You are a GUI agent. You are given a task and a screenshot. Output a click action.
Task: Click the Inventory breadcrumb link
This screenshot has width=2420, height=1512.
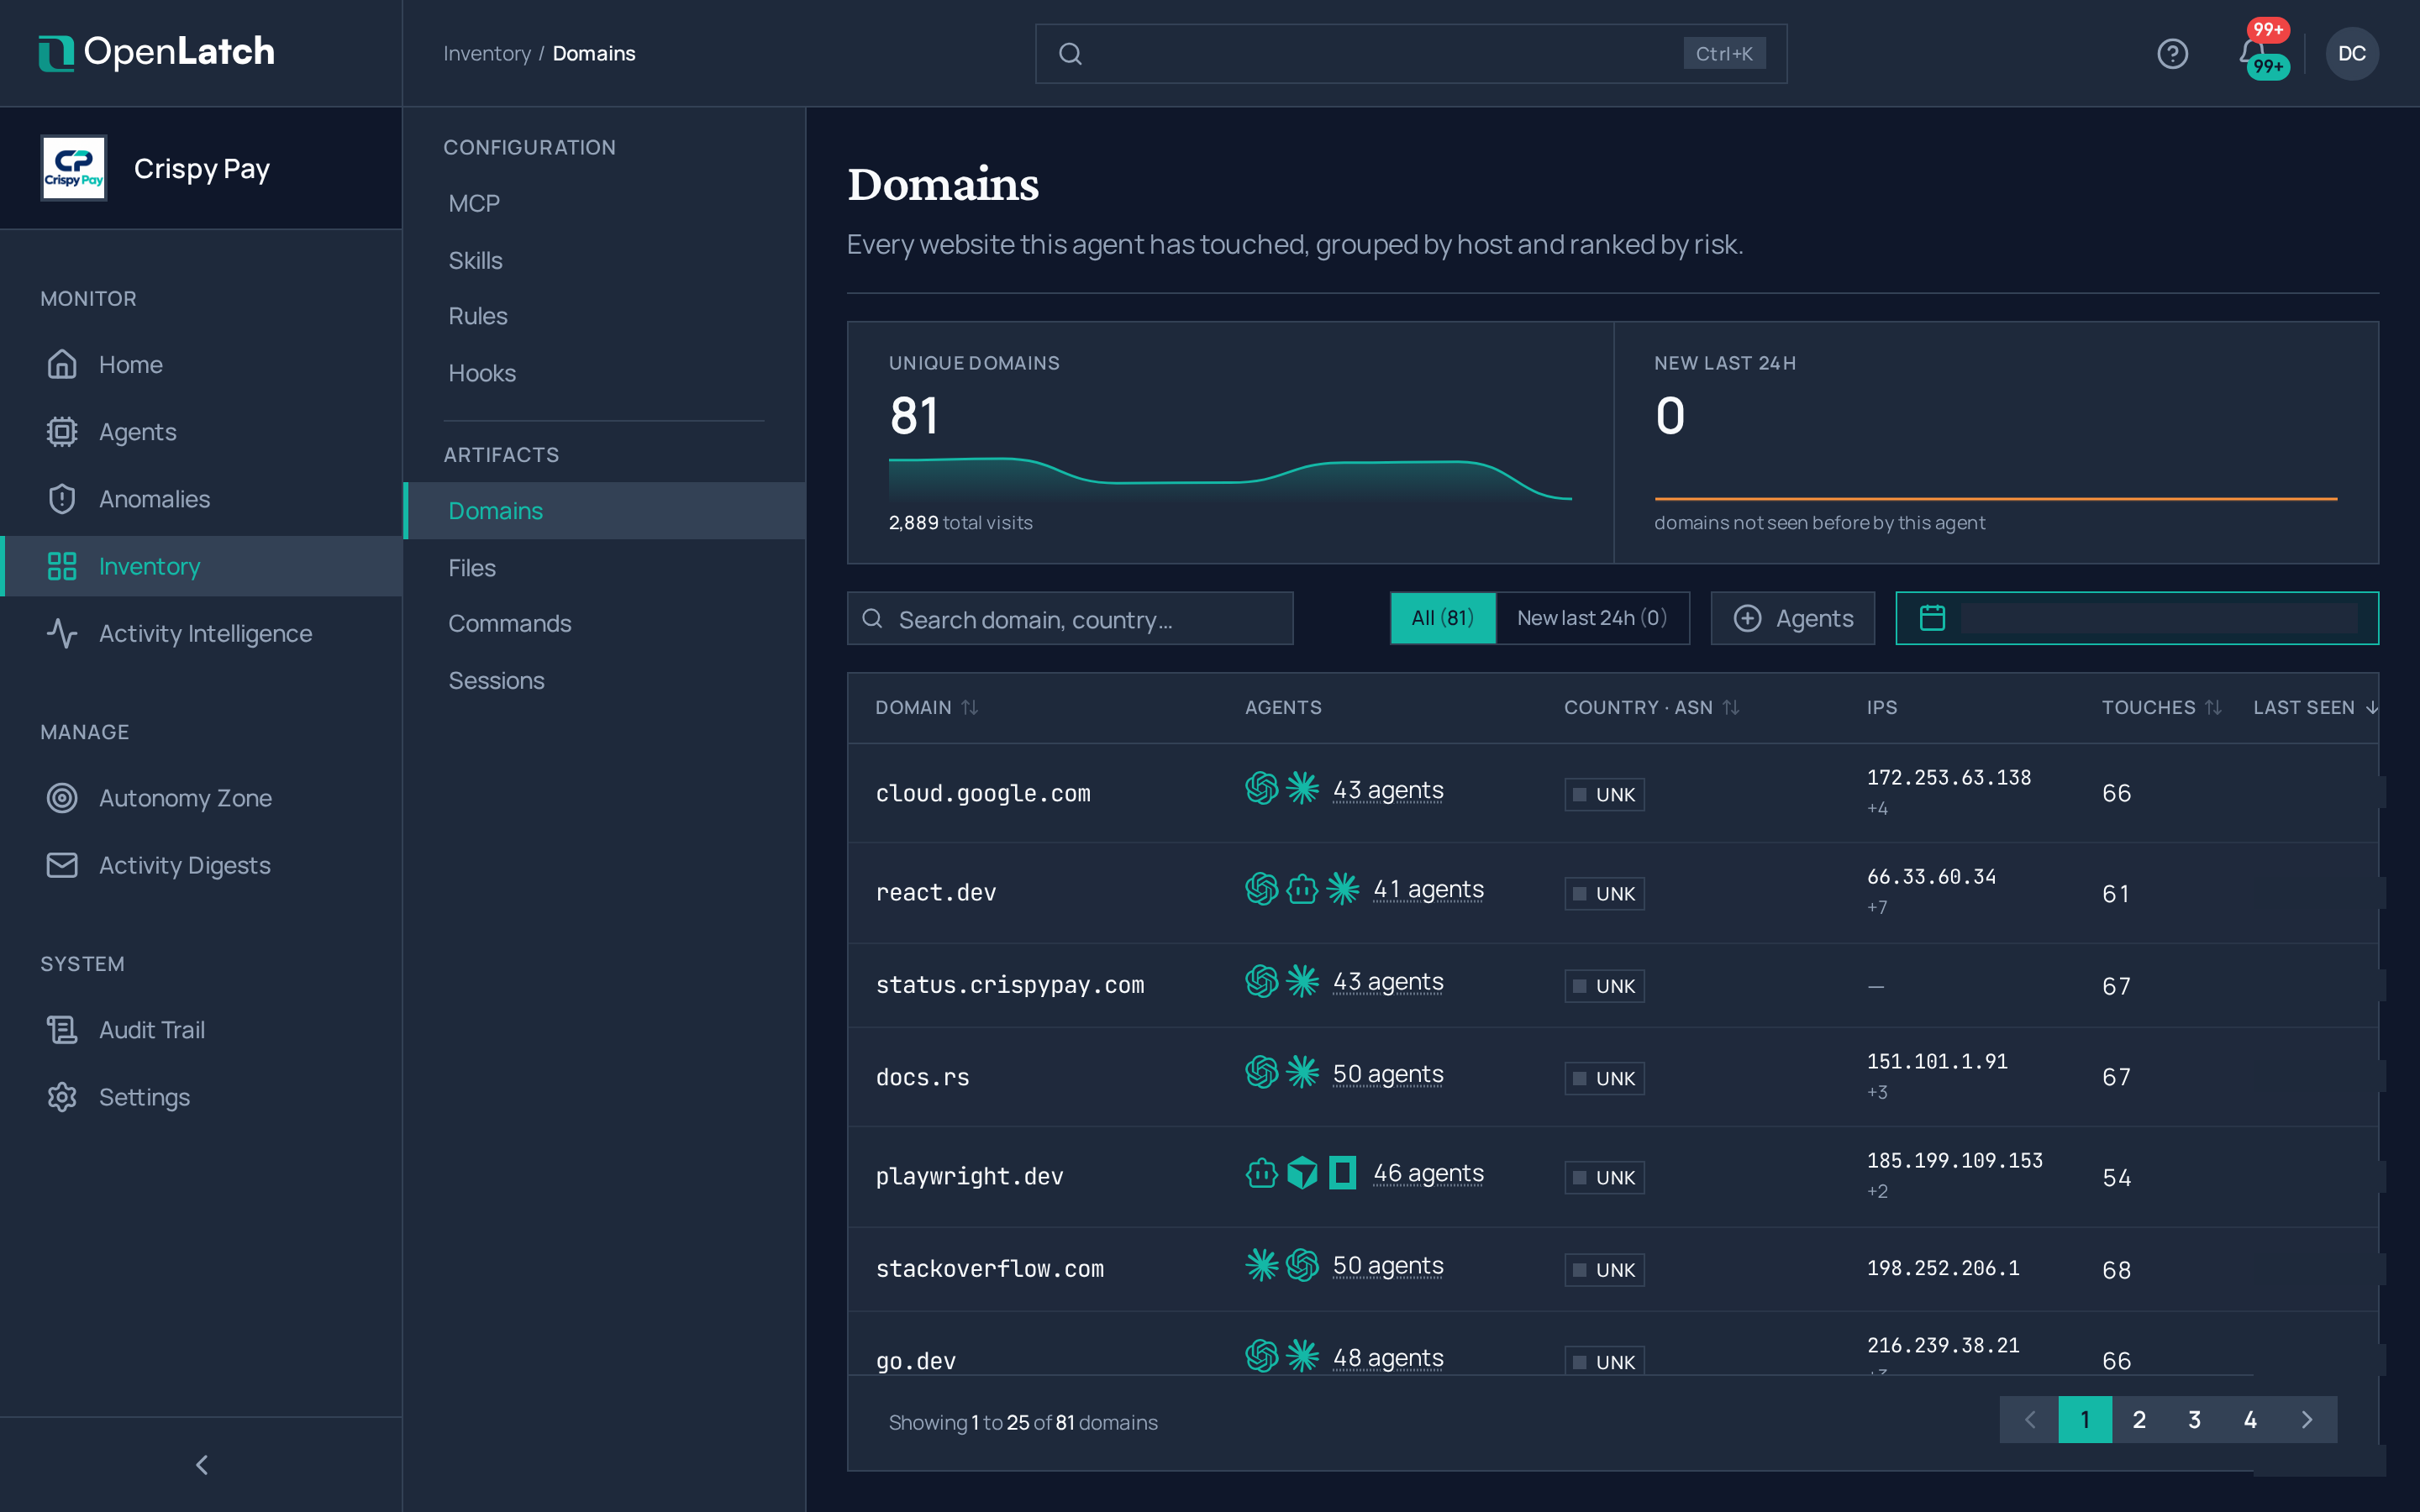coord(487,53)
